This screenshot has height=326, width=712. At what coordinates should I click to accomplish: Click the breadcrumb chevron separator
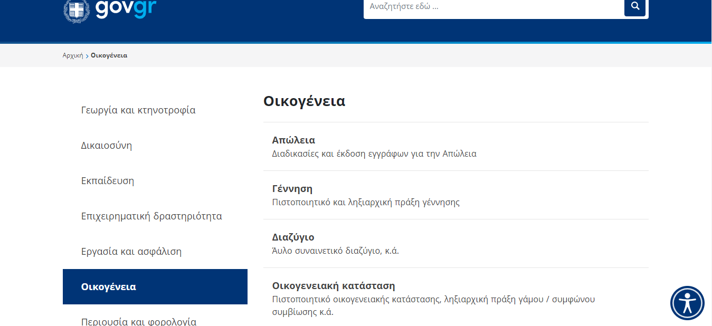click(x=87, y=55)
